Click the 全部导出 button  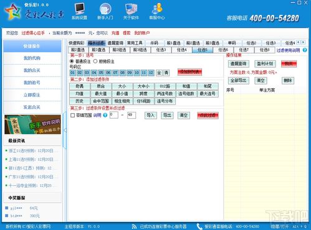point(239,80)
